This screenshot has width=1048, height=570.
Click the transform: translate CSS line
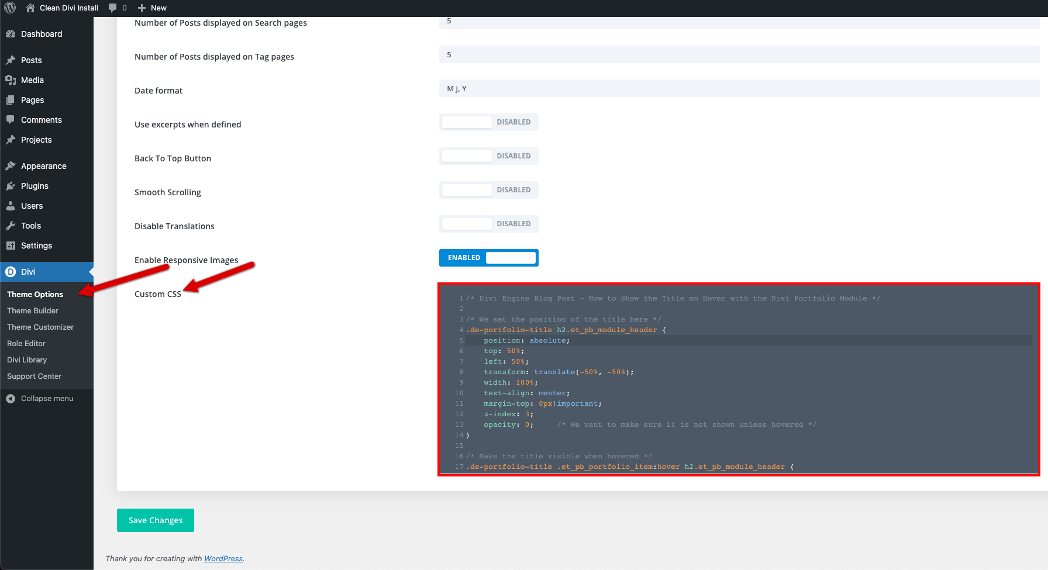(x=559, y=372)
